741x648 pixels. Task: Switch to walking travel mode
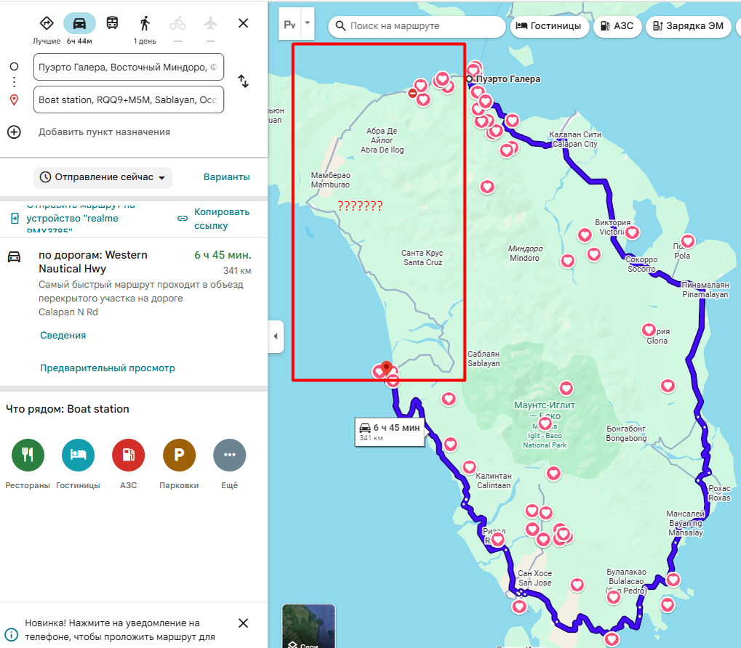coord(145,23)
